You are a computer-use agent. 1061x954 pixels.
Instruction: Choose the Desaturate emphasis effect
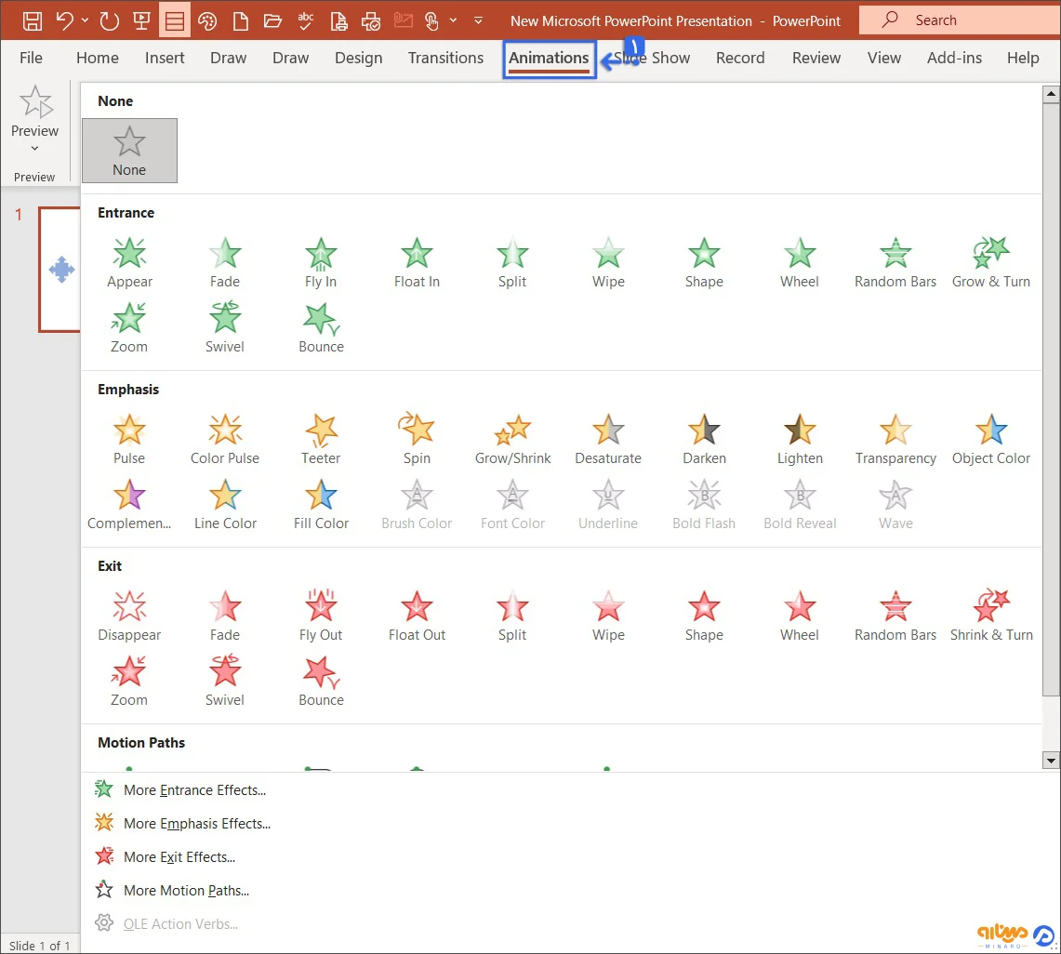point(607,440)
